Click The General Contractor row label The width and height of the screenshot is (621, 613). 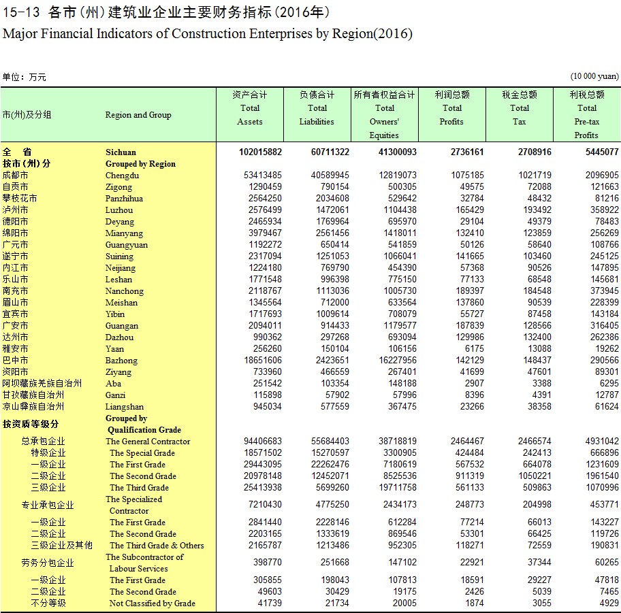coord(148,442)
